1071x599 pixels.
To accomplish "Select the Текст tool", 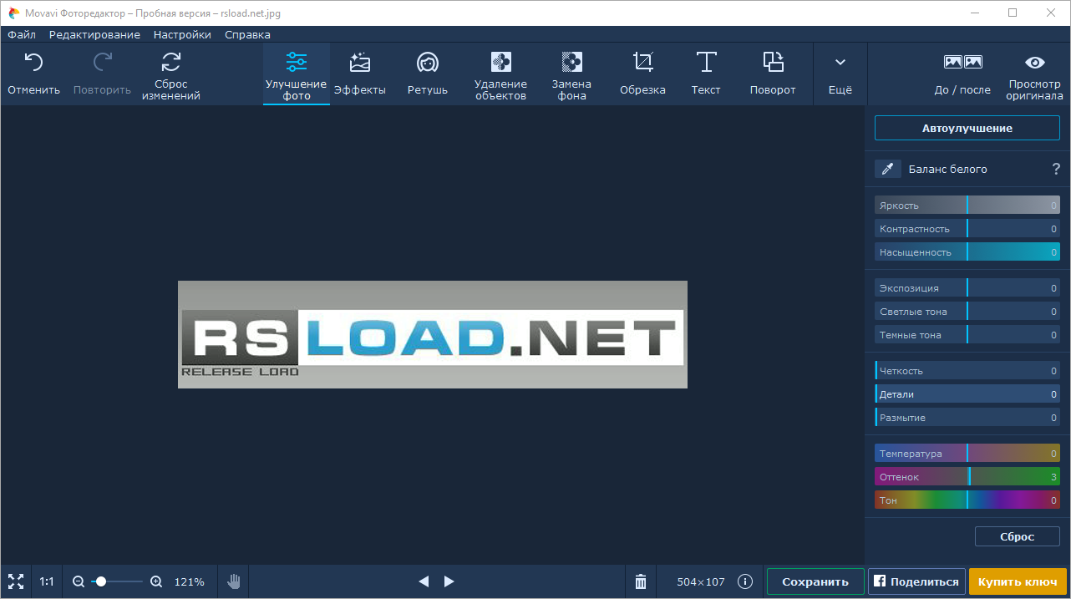I will pyautogui.click(x=706, y=74).
